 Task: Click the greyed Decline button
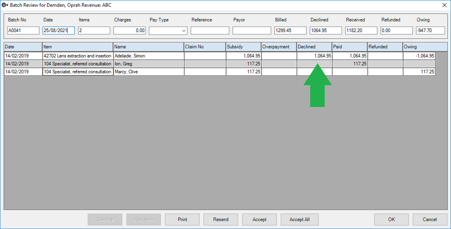(x=105, y=219)
